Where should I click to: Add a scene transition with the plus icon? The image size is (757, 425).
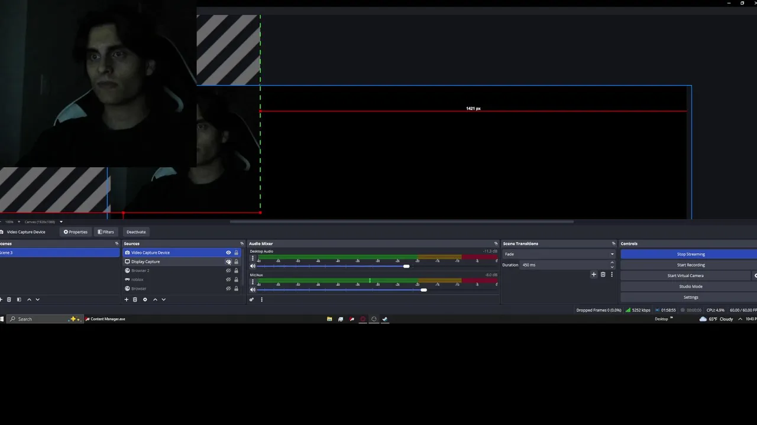coord(594,274)
